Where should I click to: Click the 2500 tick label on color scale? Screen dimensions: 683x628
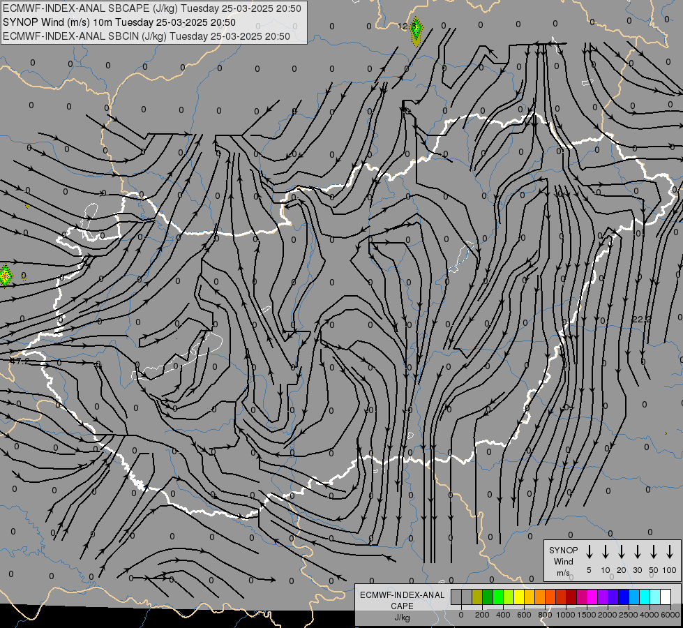click(x=629, y=615)
